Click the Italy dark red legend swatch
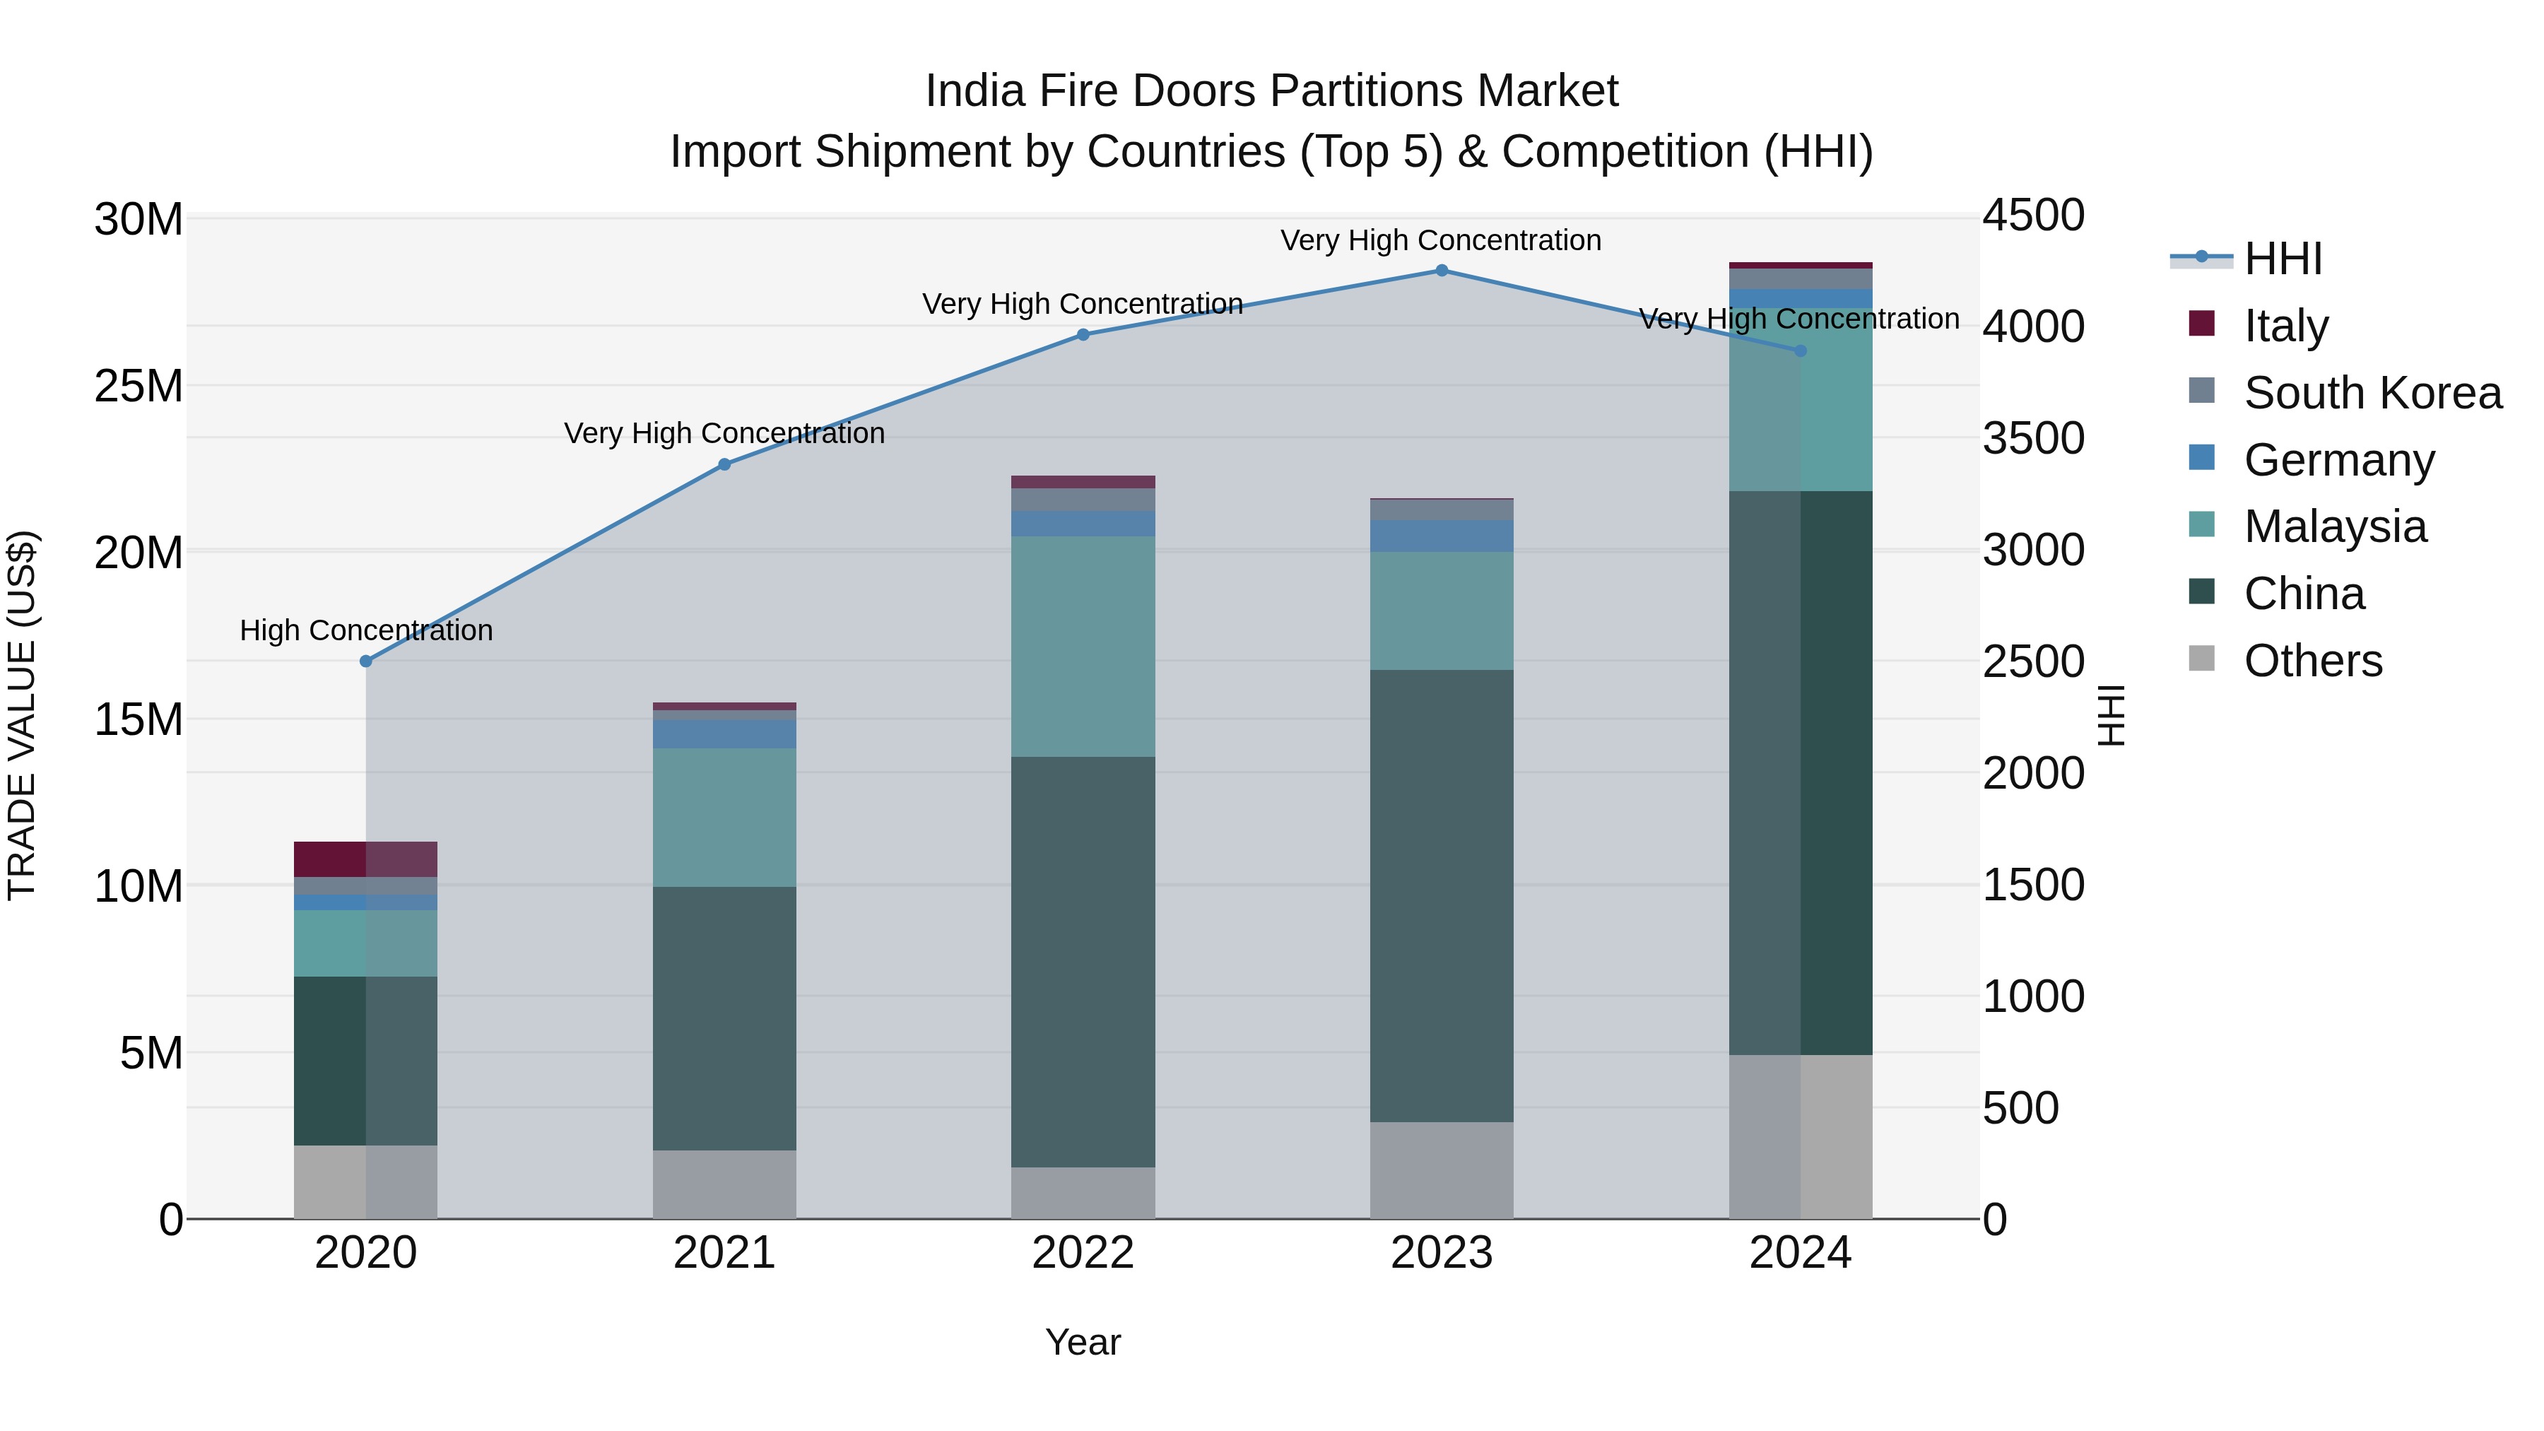 (x=2201, y=323)
